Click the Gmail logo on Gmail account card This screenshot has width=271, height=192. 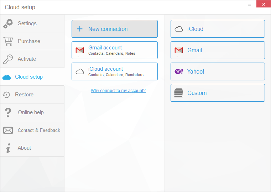tap(80, 50)
